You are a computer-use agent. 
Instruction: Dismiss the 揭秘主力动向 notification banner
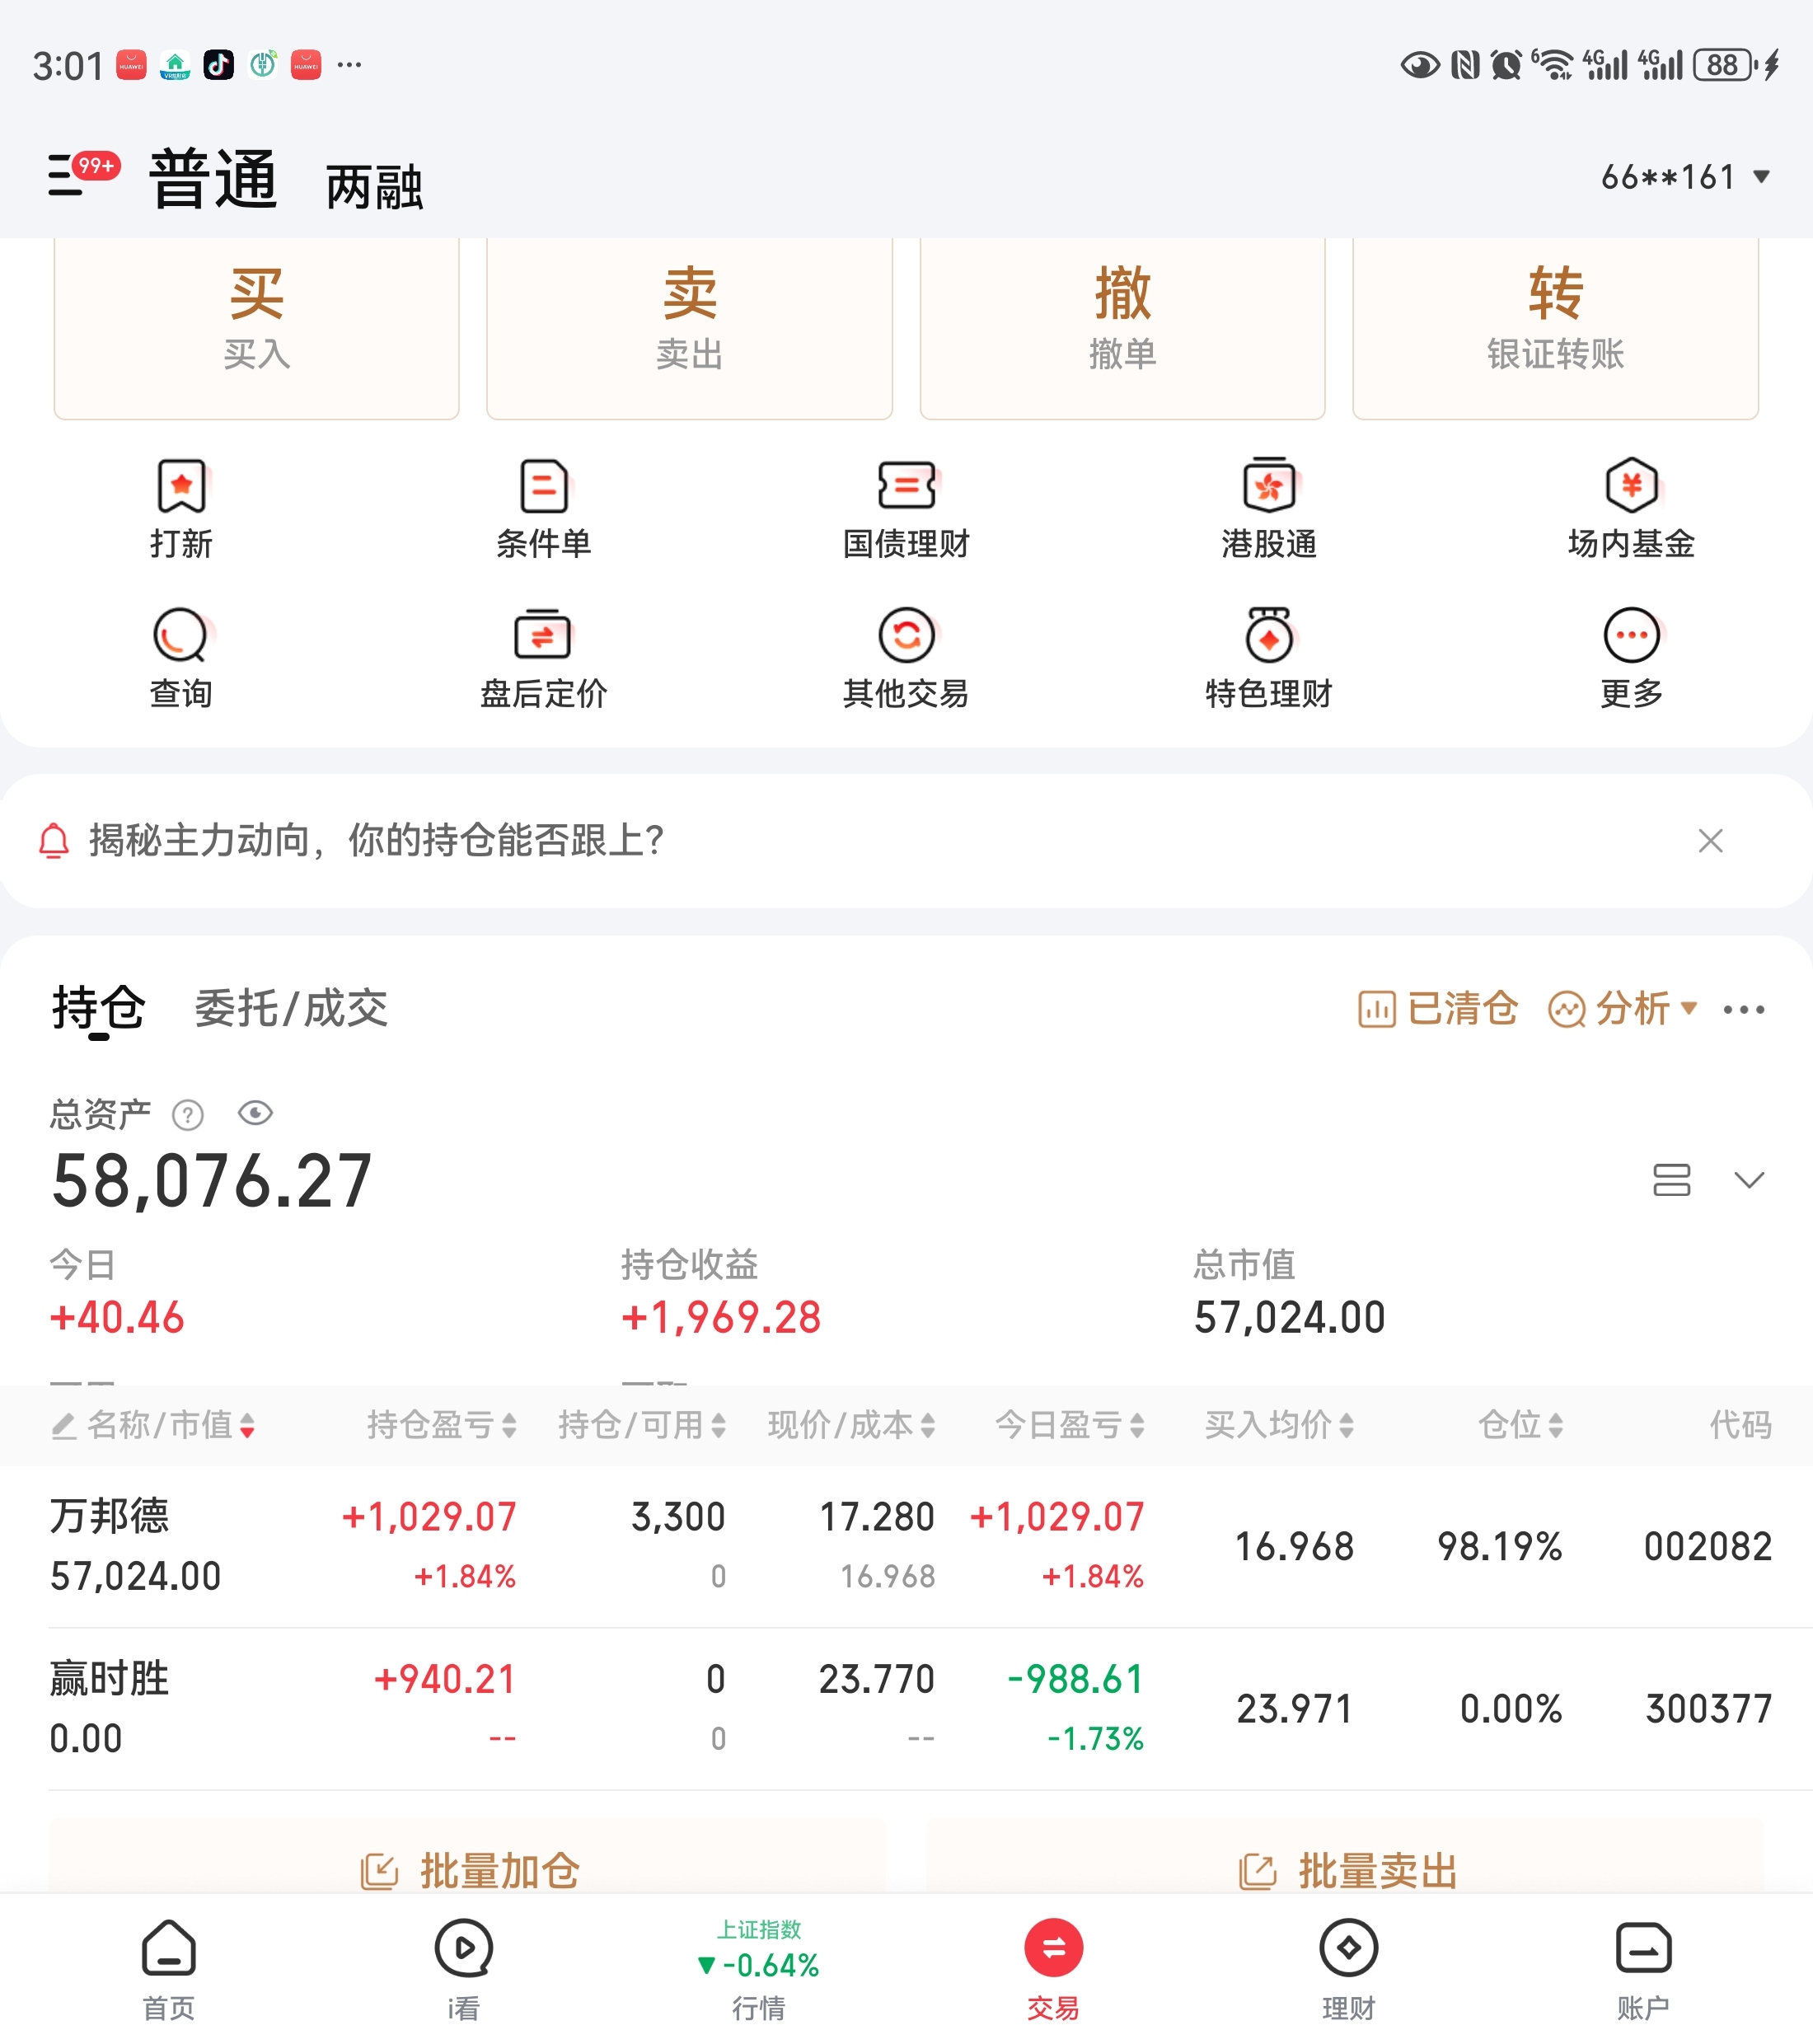pyautogui.click(x=1710, y=841)
